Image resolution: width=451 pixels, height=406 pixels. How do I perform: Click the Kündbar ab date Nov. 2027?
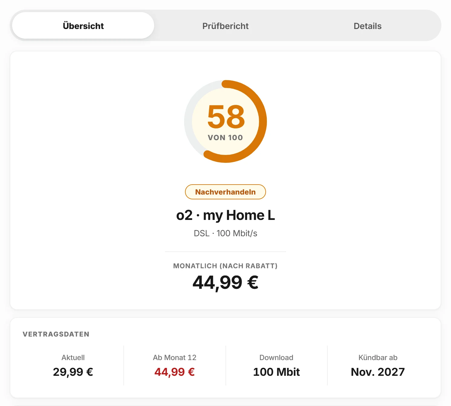pyautogui.click(x=378, y=372)
